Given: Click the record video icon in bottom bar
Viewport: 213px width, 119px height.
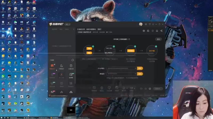Looking at the screenshot, I should (x=141, y=89).
